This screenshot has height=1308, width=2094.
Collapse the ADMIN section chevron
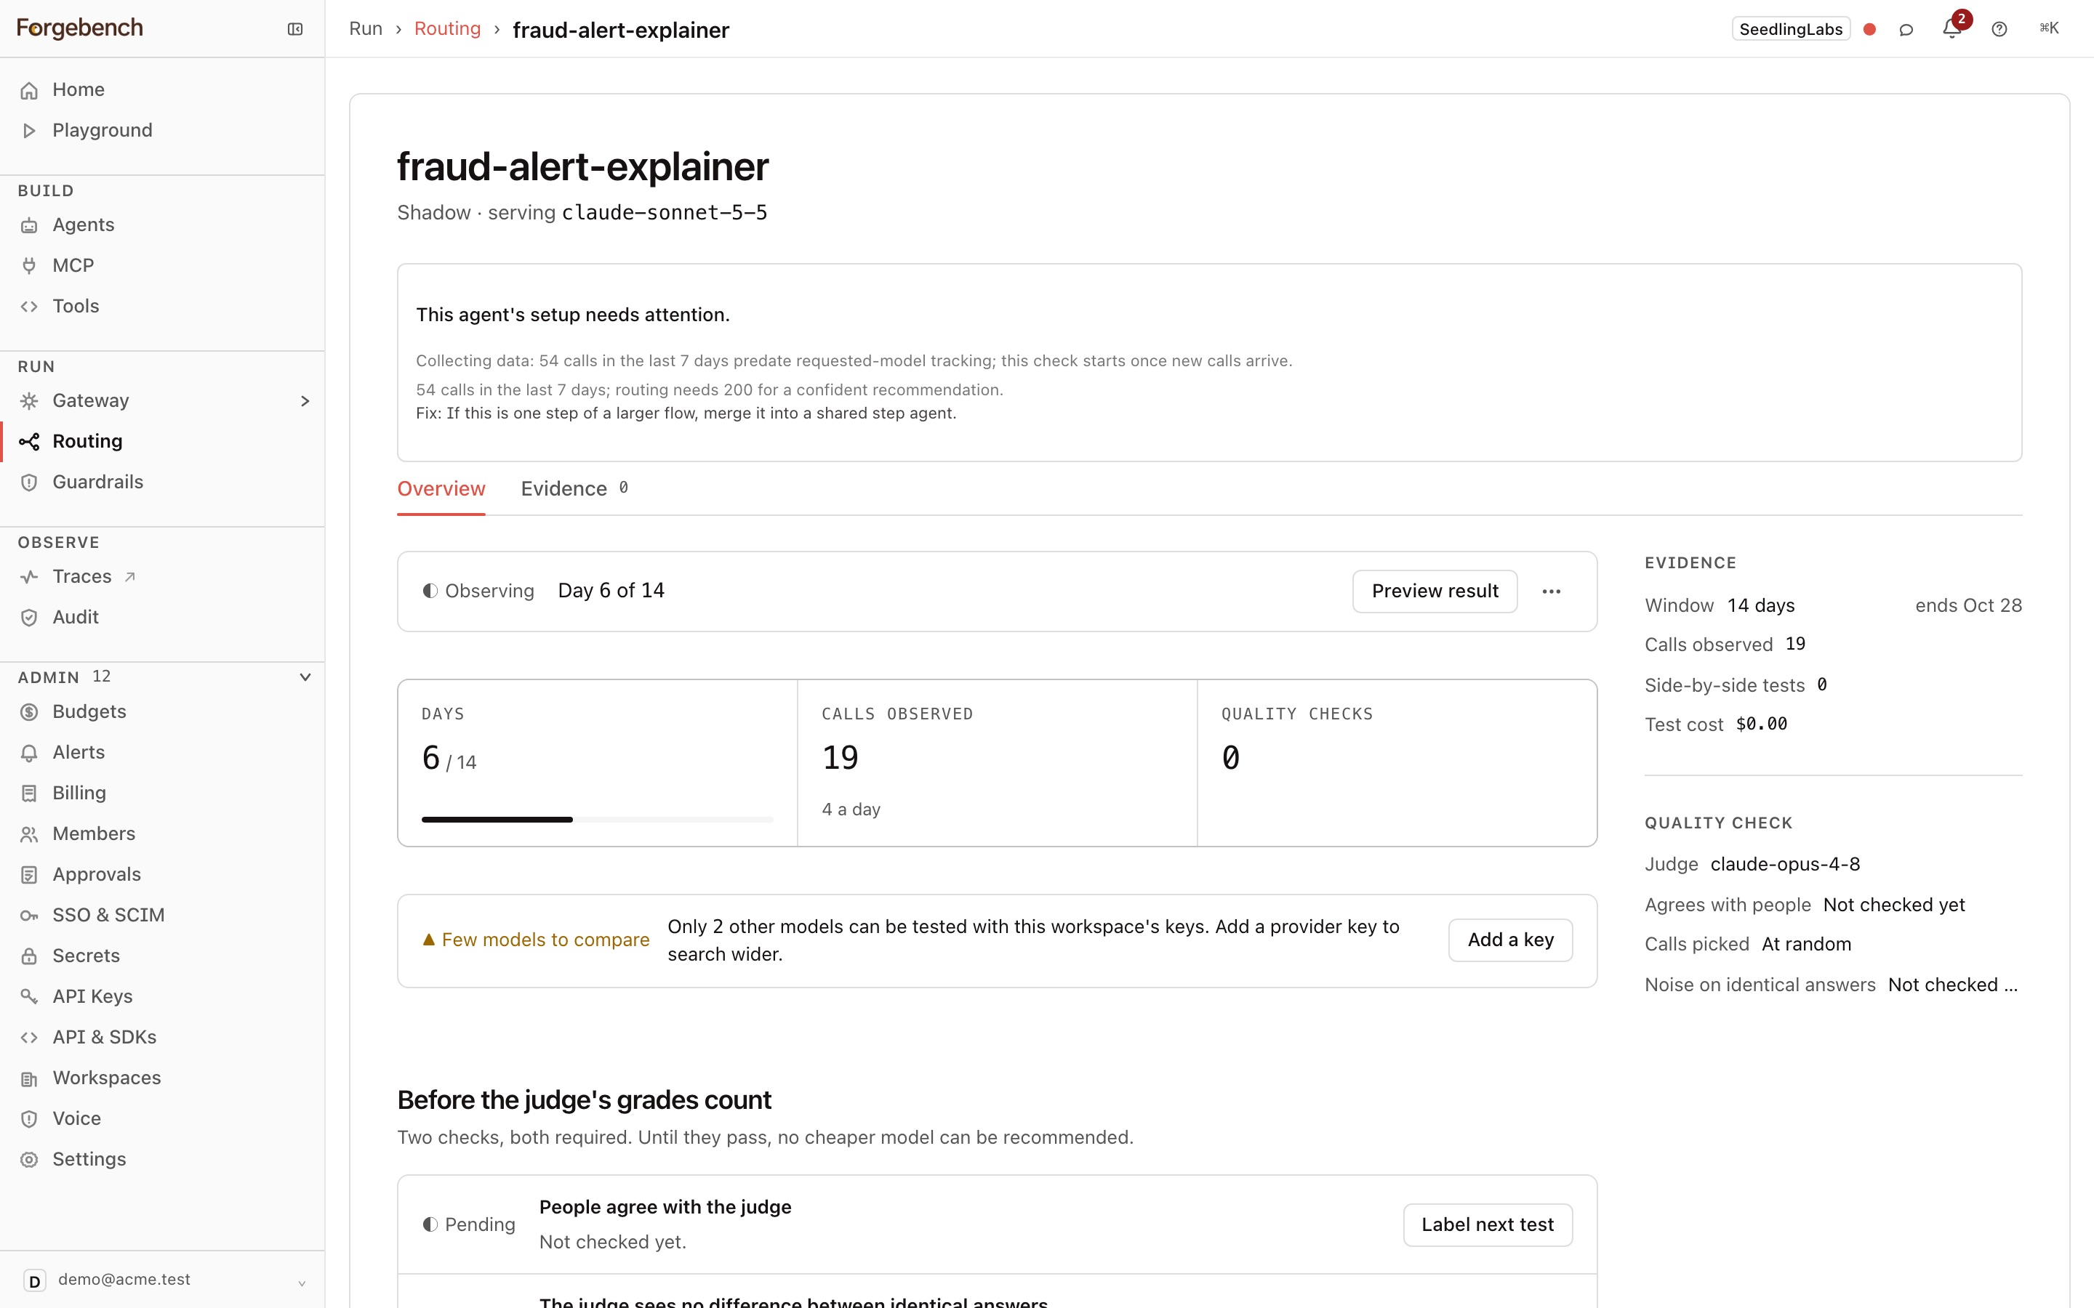305,677
